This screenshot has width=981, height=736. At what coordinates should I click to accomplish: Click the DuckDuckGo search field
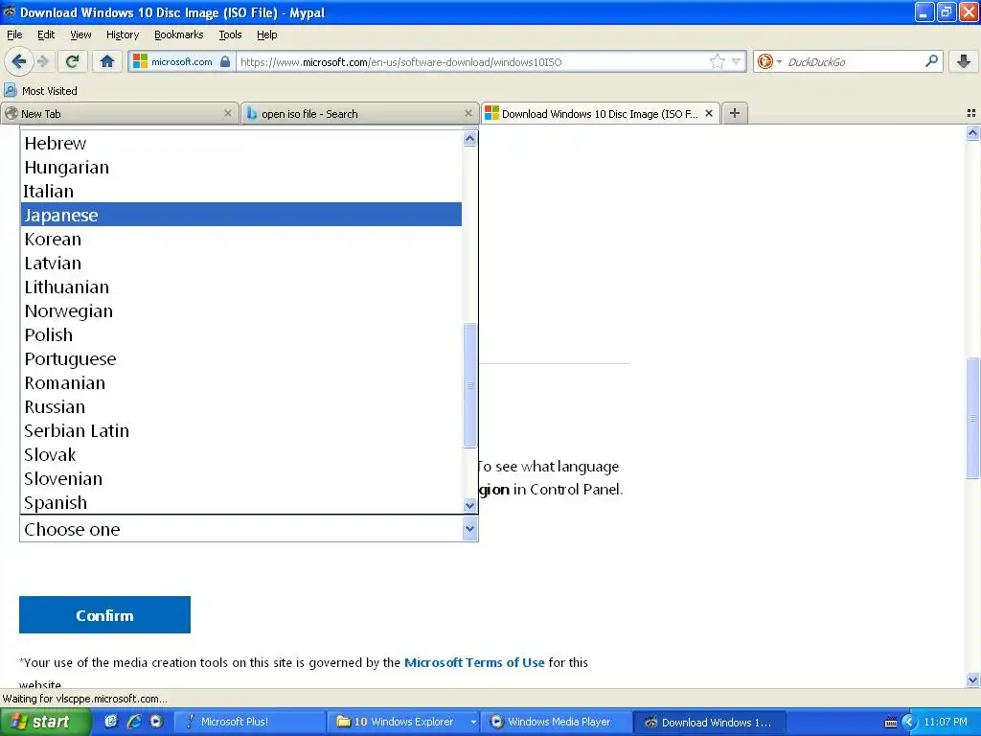[854, 61]
